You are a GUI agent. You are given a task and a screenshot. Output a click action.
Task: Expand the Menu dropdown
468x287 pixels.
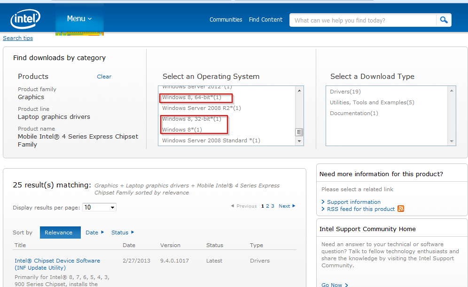click(x=79, y=19)
